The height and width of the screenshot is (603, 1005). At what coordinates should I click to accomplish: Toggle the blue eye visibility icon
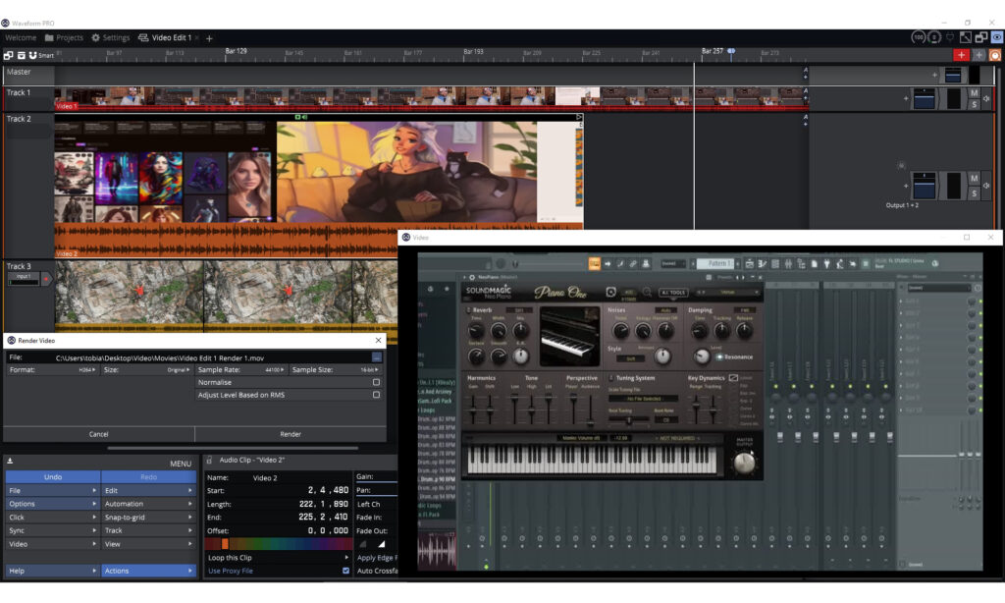tap(997, 38)
